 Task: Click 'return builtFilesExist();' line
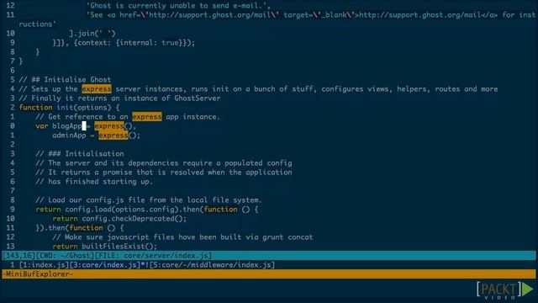104,247
